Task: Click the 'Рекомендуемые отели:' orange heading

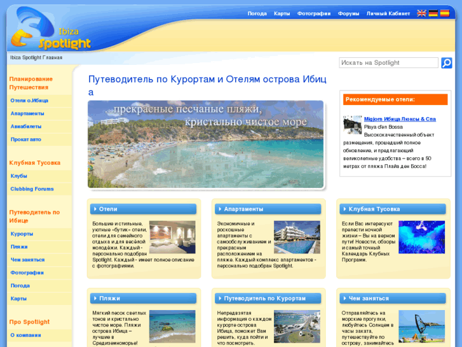Action: pyautogui.click(x=395, y=99)
